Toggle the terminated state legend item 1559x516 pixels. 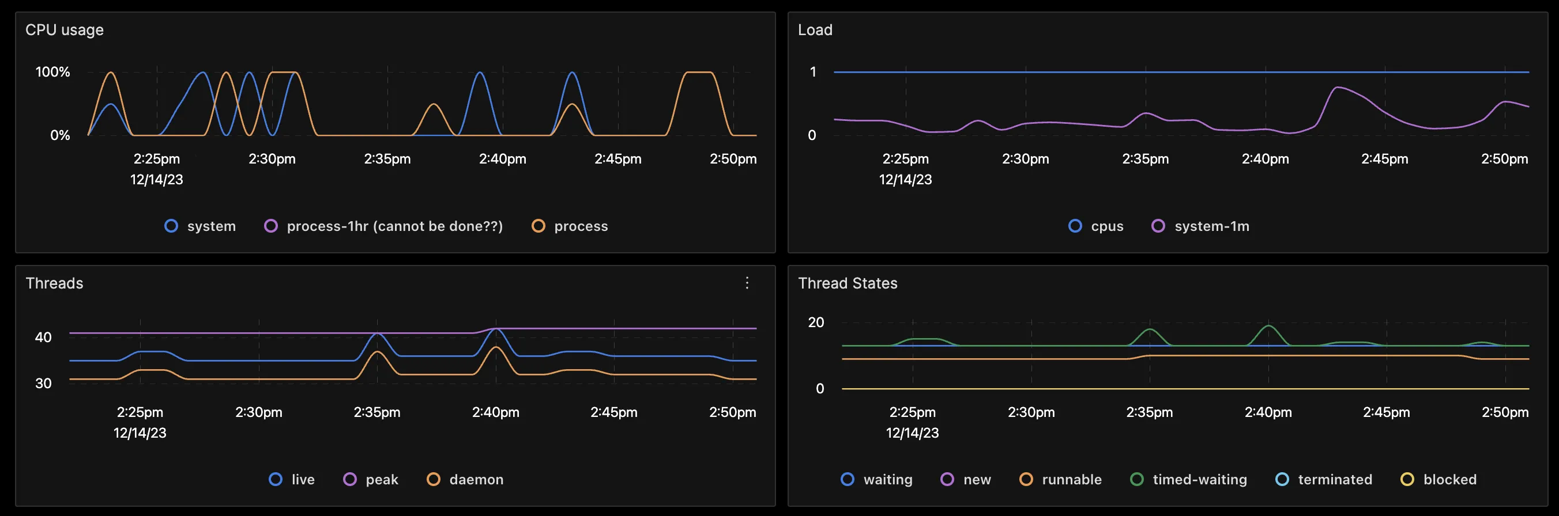[1324, 479]
